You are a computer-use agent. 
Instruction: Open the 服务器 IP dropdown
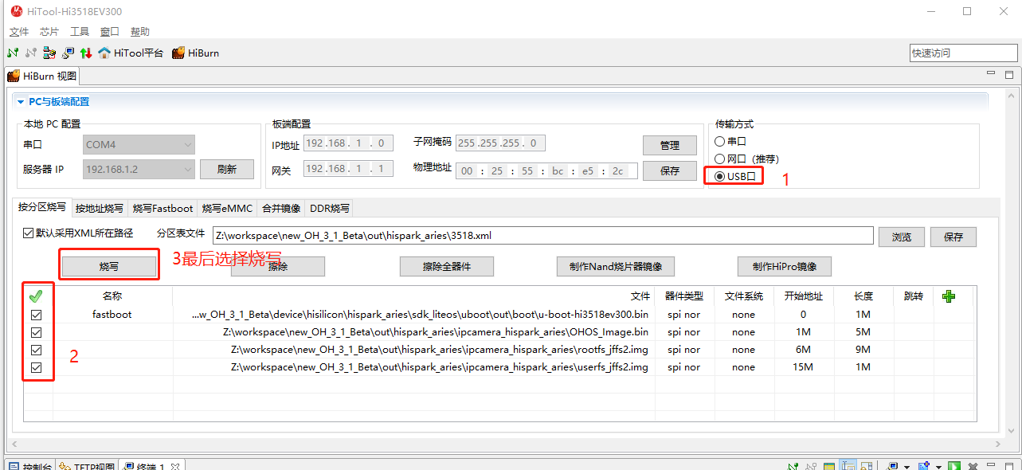click(x=139, y=169)
